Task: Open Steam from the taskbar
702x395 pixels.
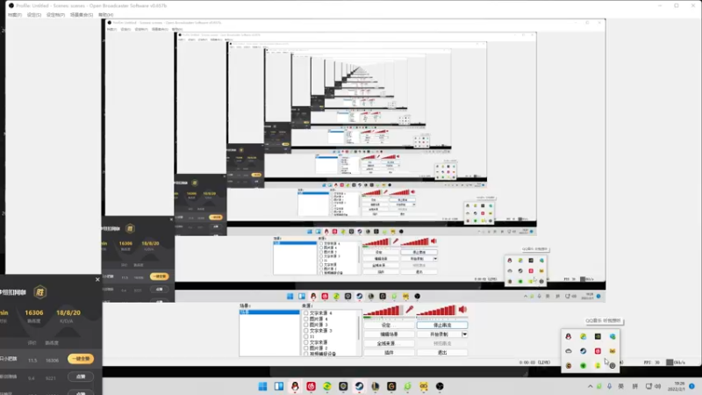Action: pyautogui.click(x=360, y=386)
